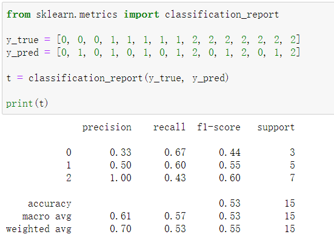Click the 'macro avg' row label
The image size is (334, 240).
(x=47, y=216)
